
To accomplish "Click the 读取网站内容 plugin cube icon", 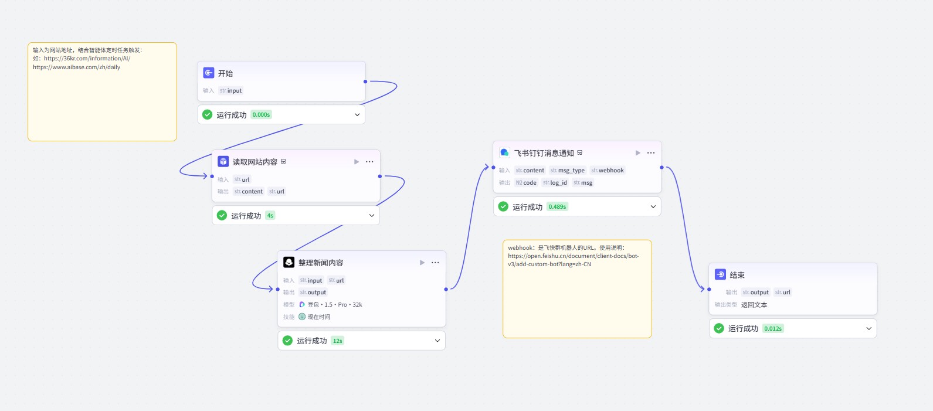I will point(223,161).
